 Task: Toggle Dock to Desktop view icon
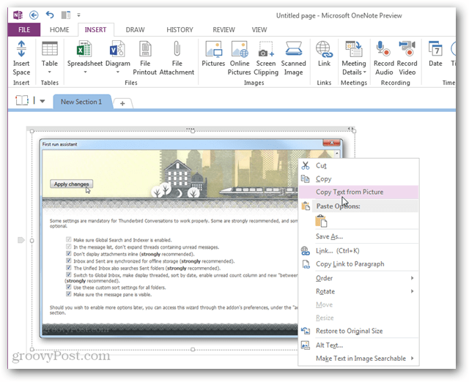pos(65,15)
